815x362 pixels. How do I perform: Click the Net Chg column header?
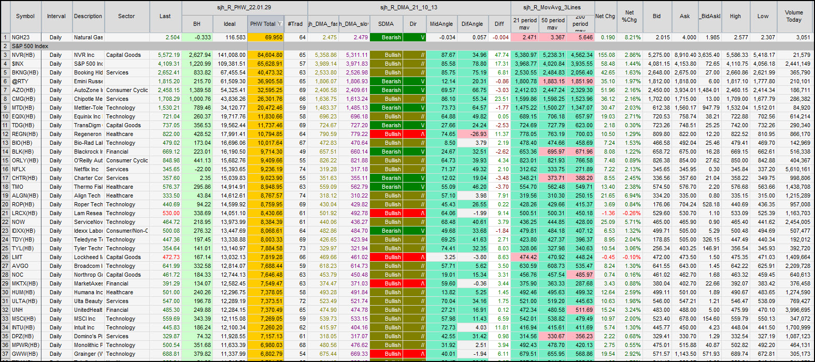[605, 16]
